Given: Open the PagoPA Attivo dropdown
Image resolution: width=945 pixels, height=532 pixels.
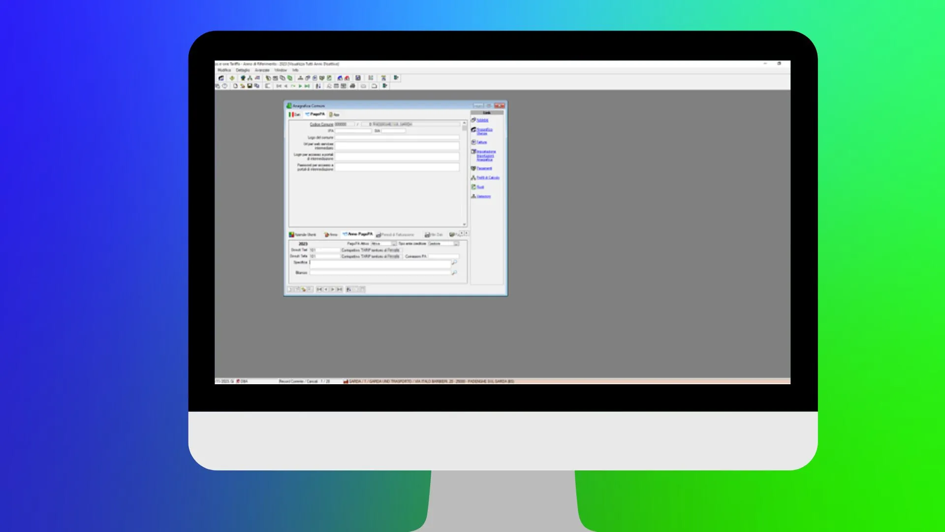Looking at the screenshot, I should click(x=394, y=244).
